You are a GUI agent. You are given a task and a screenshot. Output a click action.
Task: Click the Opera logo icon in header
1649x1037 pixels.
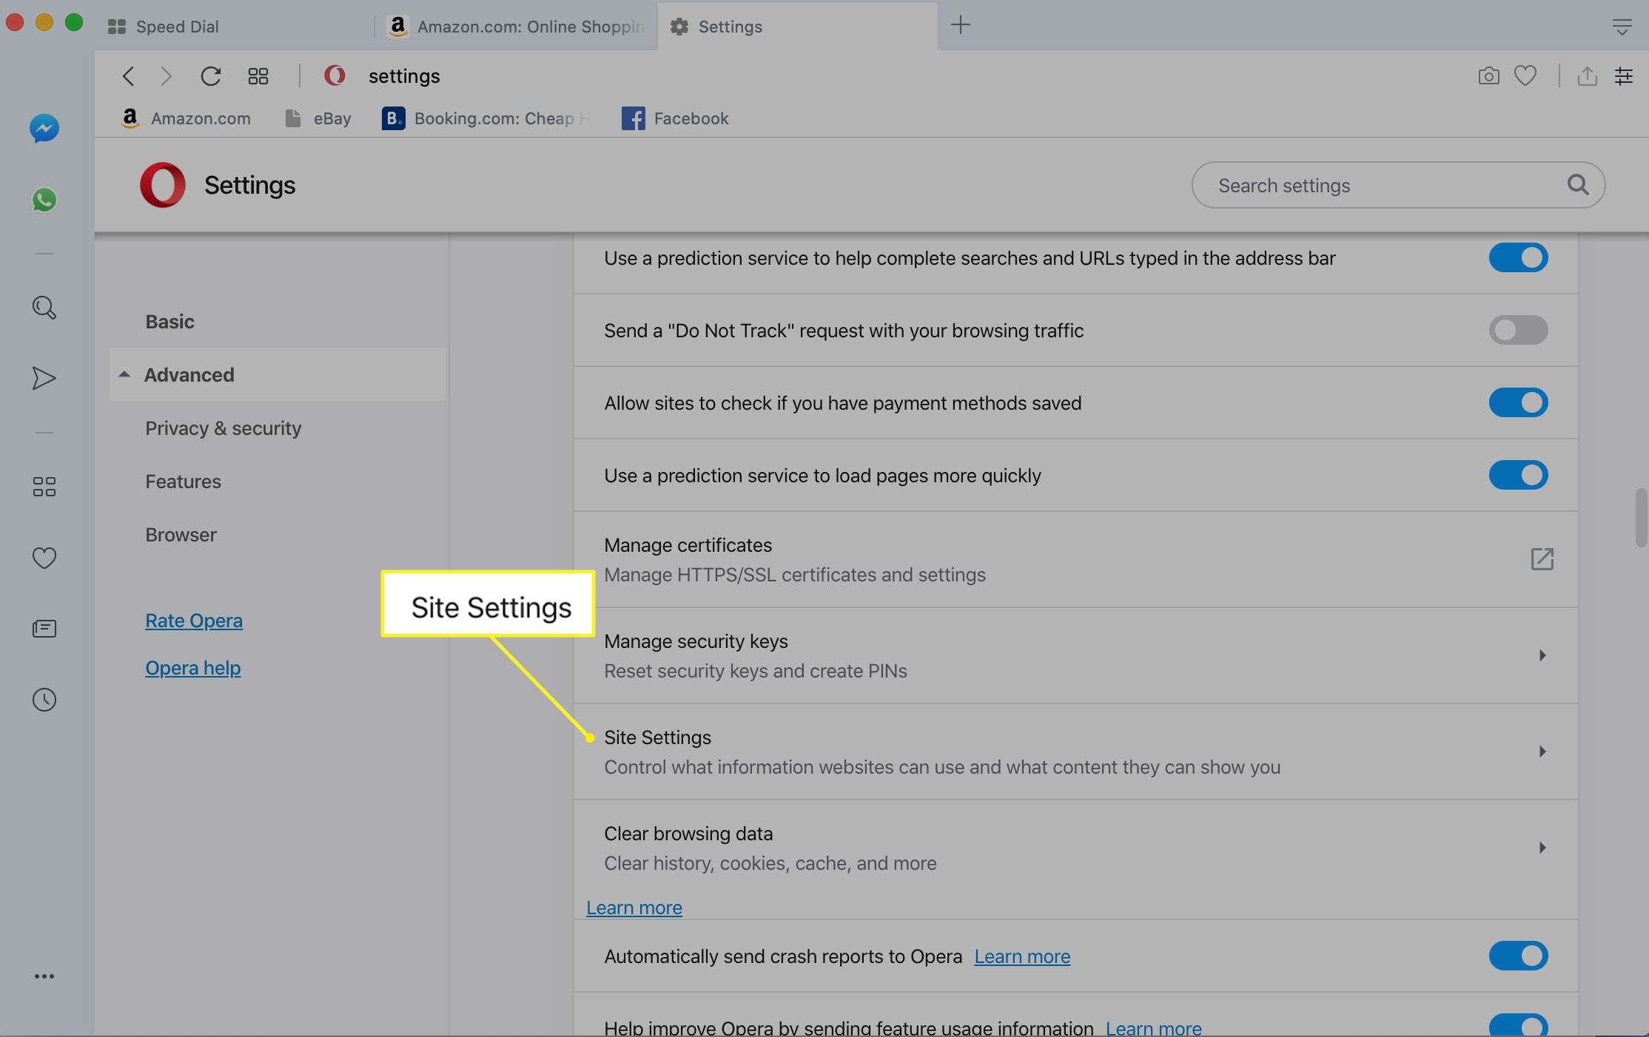161,184
